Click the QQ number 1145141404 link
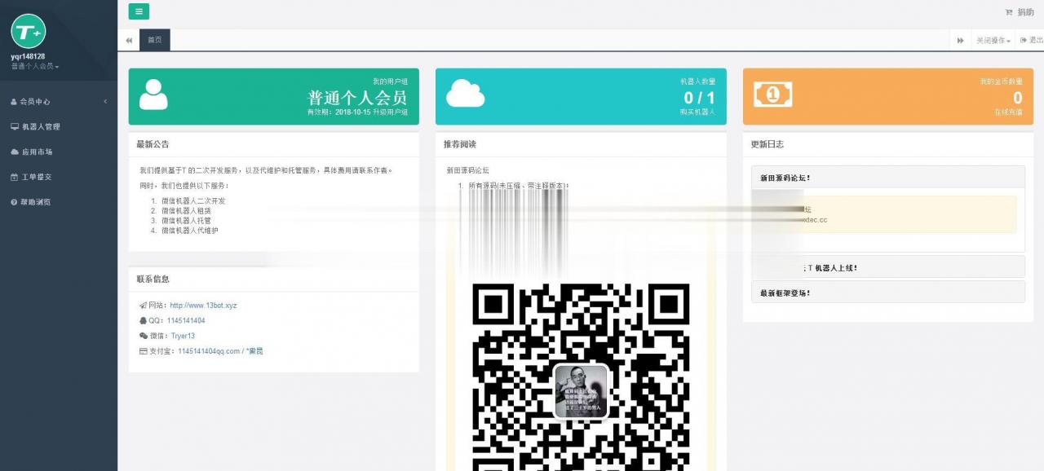Image resolution: width=1044 pixels, height=471 pixels. tap(186, 321)
